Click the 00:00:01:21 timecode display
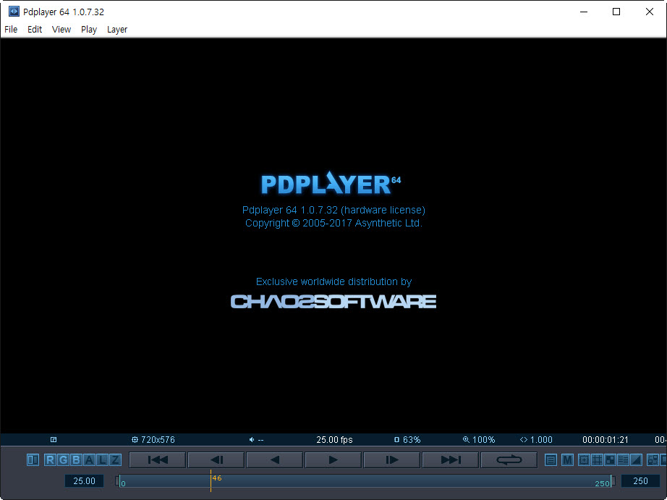Screen dimensions: 667x500 tap(606, 439)
